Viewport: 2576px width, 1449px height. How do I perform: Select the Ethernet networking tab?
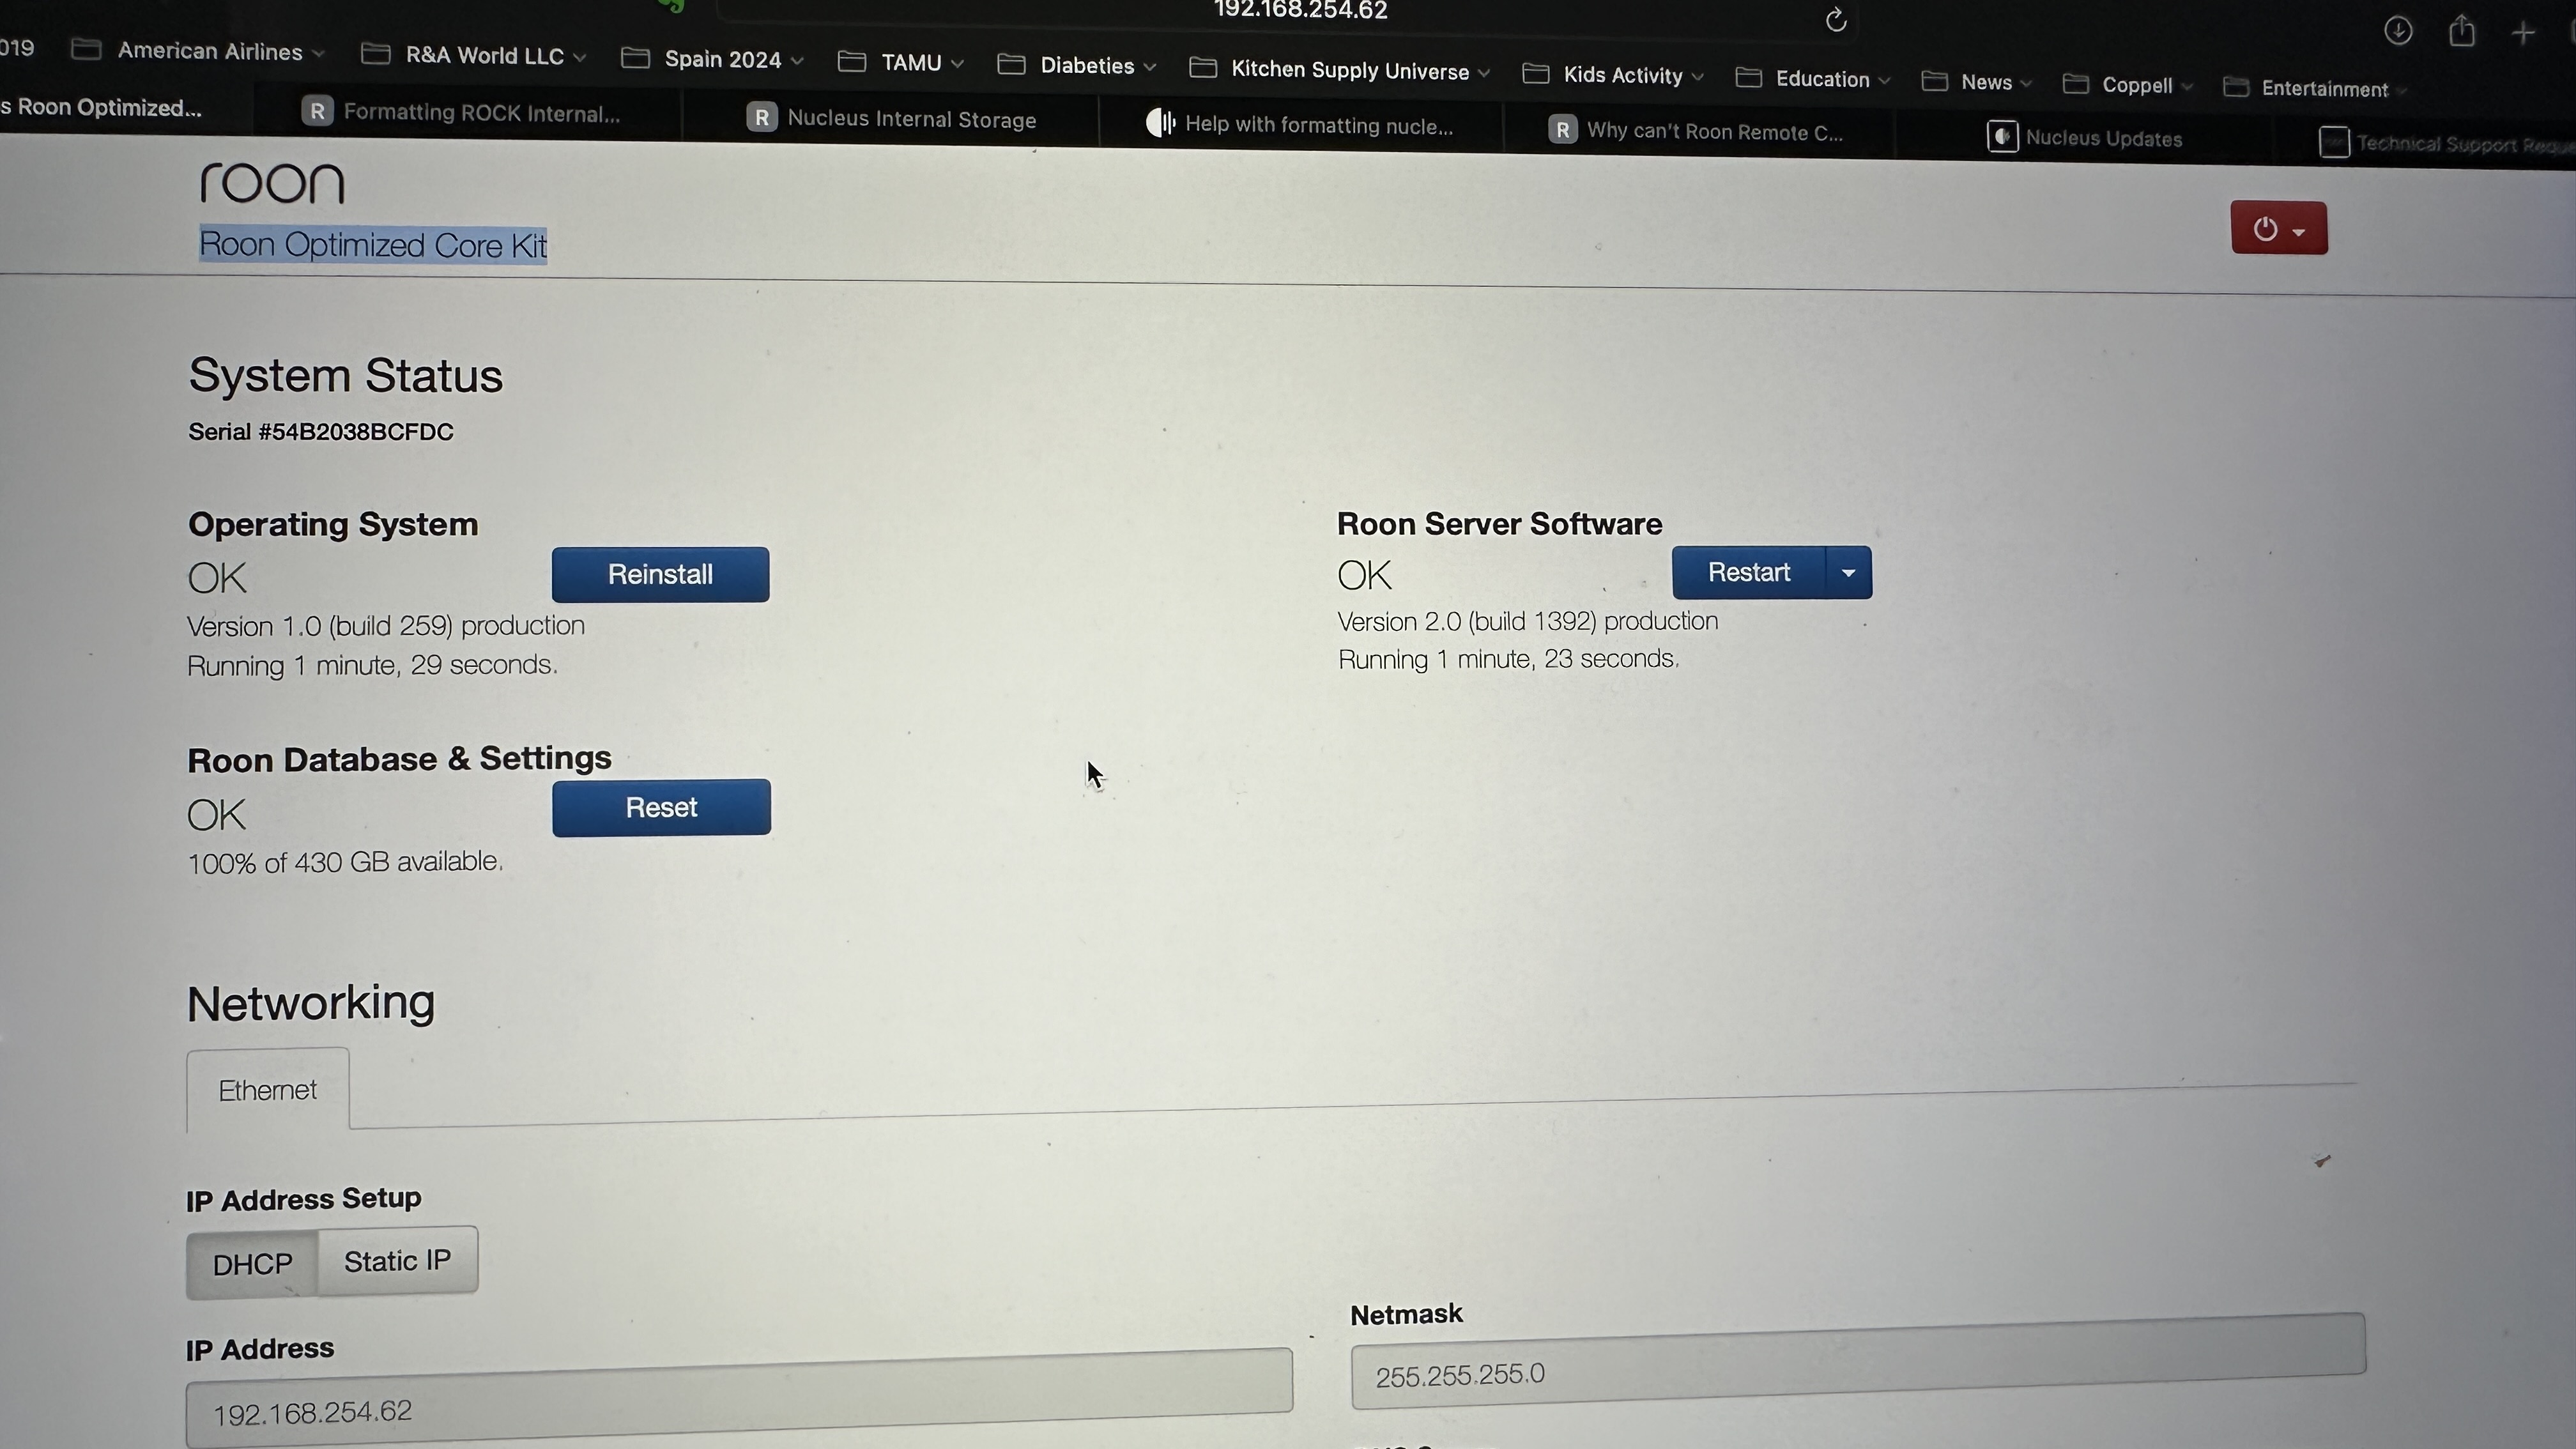point(268,1089)
